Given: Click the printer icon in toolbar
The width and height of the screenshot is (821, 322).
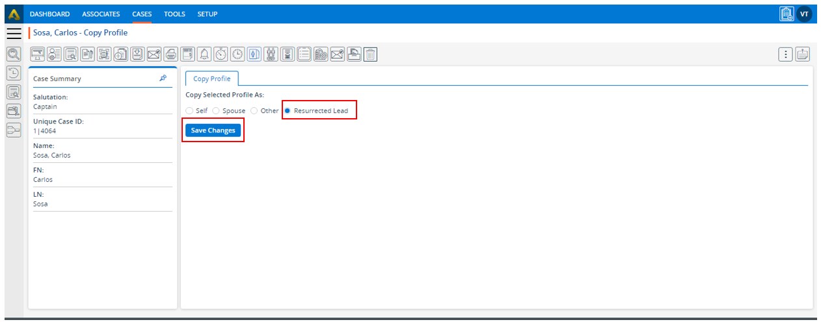Looking at the screenshot, I should click(x=171, y=55).
